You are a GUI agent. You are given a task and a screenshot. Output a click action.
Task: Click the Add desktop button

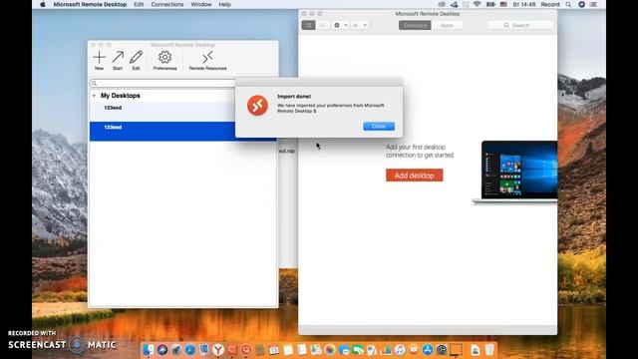[415, 176]
